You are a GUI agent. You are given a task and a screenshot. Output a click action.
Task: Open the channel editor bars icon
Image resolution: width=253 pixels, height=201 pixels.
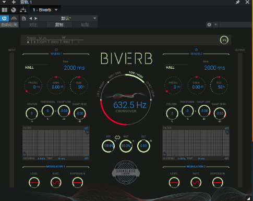[x=5, y=10]
